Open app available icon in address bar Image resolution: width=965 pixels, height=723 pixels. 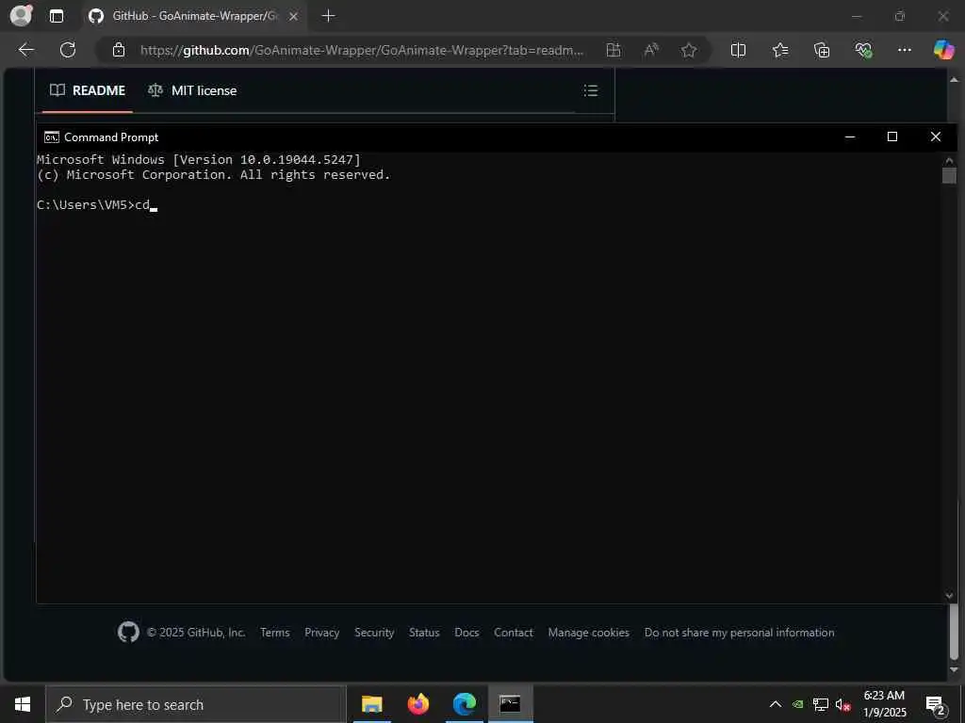[613, 51]
